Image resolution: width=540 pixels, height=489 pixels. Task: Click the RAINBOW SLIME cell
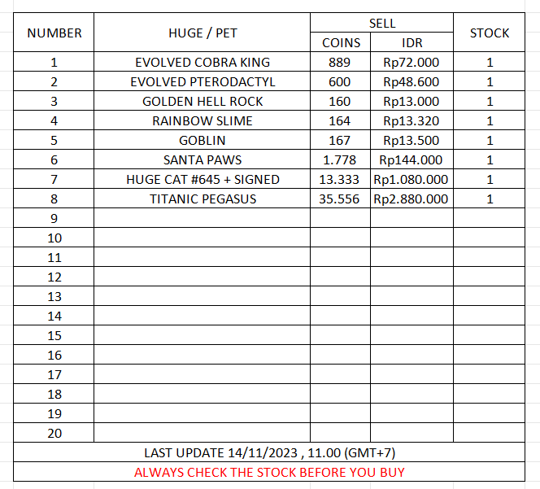(x=202, y=120)
